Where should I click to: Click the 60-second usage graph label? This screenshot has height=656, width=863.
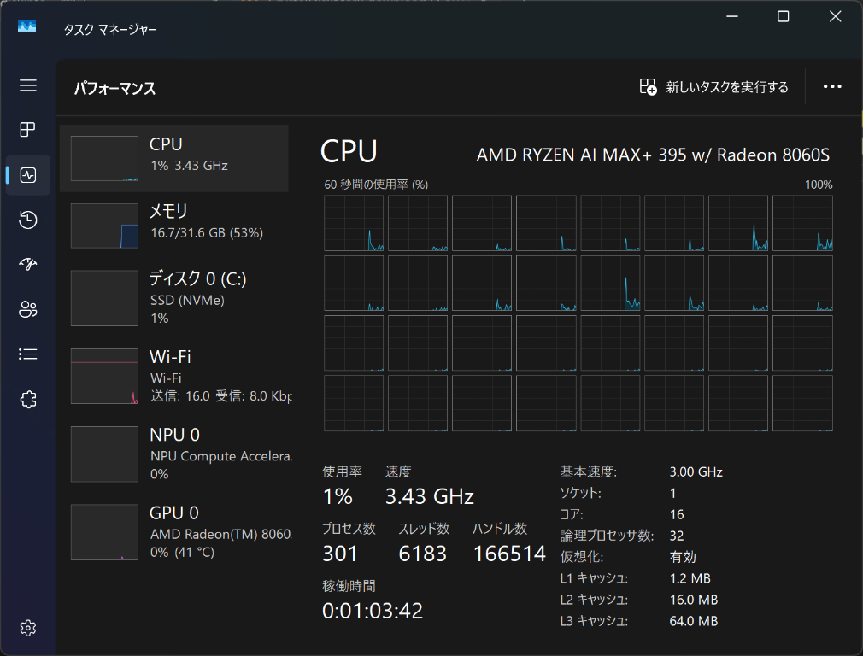pyautogui.click(x=376, y=184)
